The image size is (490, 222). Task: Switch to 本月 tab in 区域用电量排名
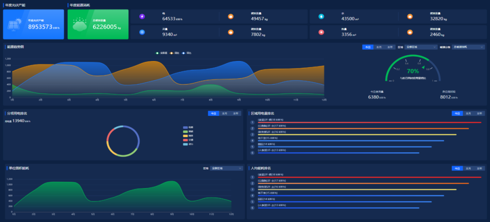[x=468, y=113]
